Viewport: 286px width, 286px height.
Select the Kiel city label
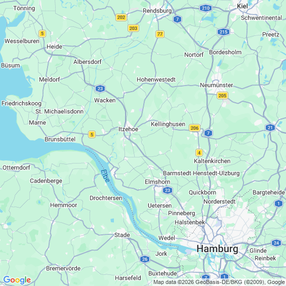242,6
